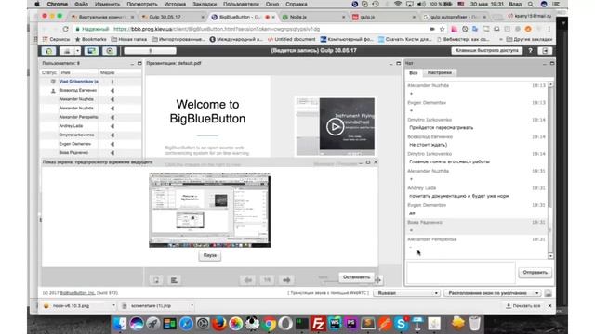This screenshot has height=334, width=595.
Task: Toggle speaker icon for Dmytro Iarkovenko
Action: pyautogui.click(x=112, y=135)
